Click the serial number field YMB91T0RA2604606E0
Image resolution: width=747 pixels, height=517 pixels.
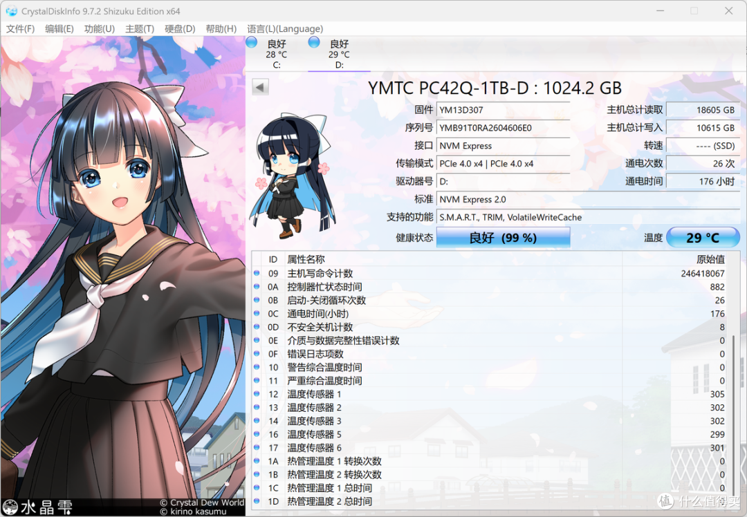(x=503, y=128)
